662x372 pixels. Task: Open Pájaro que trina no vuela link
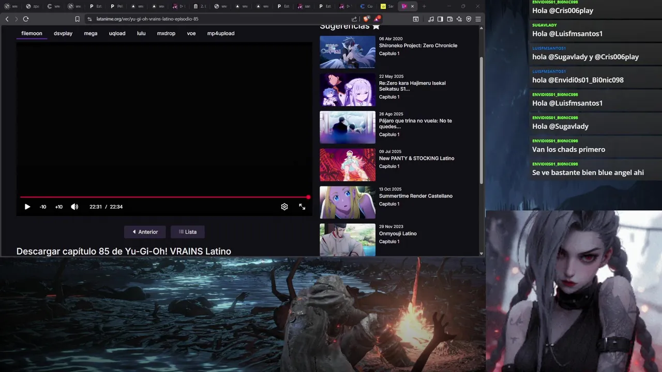[415, 123]
